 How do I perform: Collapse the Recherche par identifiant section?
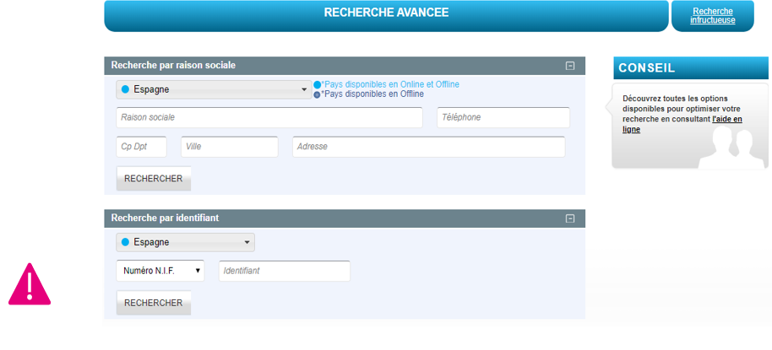(570, 218)
